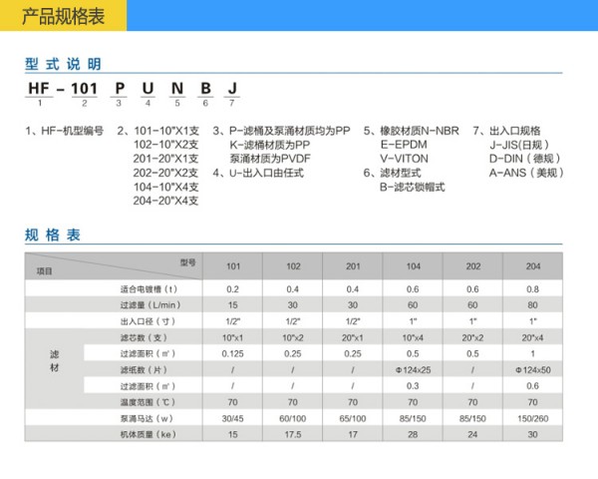Select the 泵涌材质为PVDF line
Viewport: 598px width, 479px height.
(270, 159)
